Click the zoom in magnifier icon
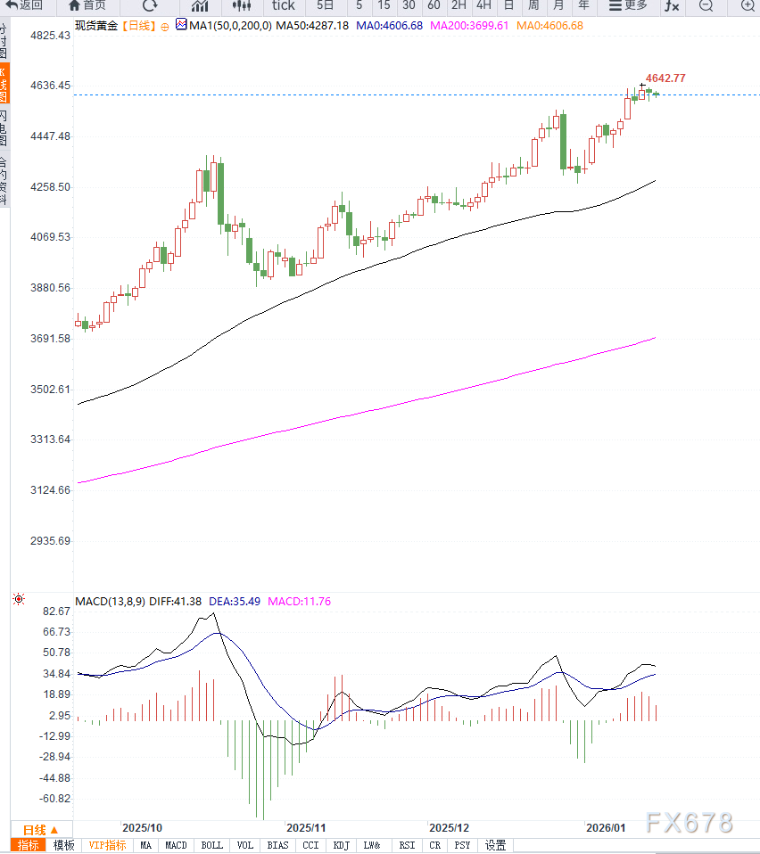 pyautogui.click(x=748, y=7)
